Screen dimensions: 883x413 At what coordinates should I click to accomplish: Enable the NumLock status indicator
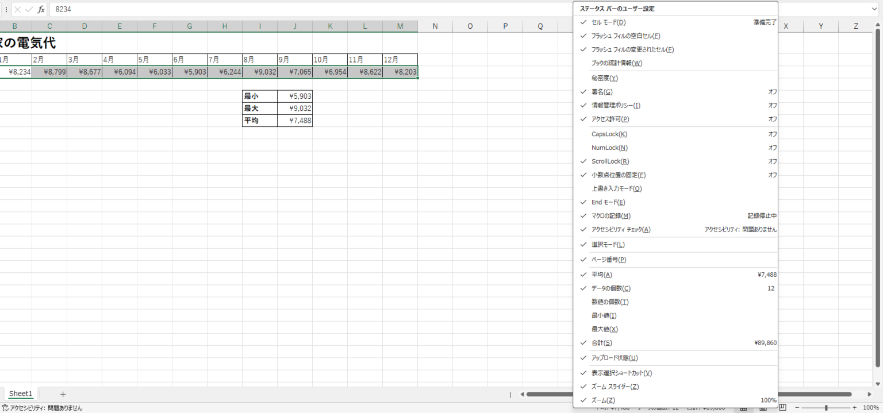[609, 148]
